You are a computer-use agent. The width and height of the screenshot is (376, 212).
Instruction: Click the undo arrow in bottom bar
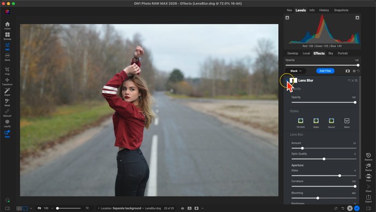[343, 208]
